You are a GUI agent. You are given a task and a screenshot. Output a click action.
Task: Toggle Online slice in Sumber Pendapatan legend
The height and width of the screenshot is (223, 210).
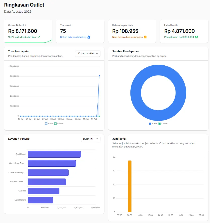(x=163, y=123)
